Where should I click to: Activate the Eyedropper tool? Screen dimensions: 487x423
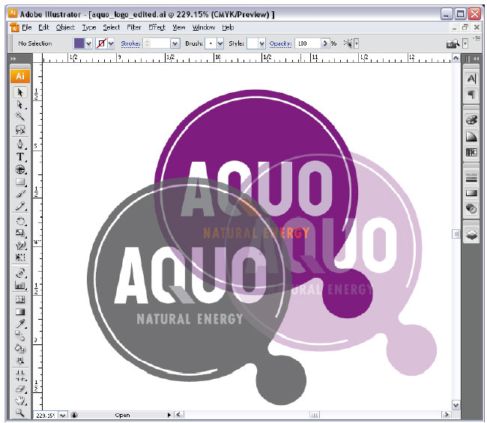click(20, 323)
